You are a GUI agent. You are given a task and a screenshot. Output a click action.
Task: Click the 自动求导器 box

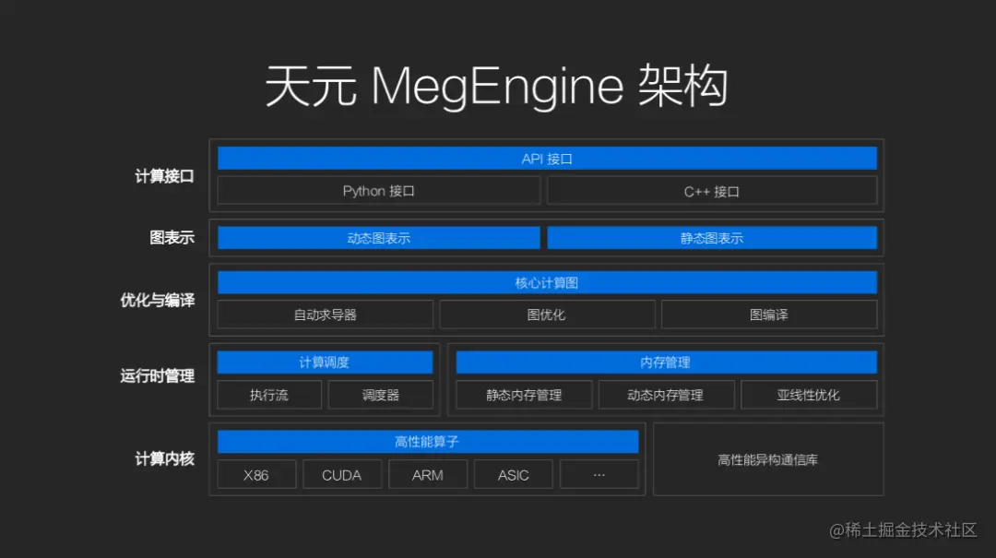[326, 315]
